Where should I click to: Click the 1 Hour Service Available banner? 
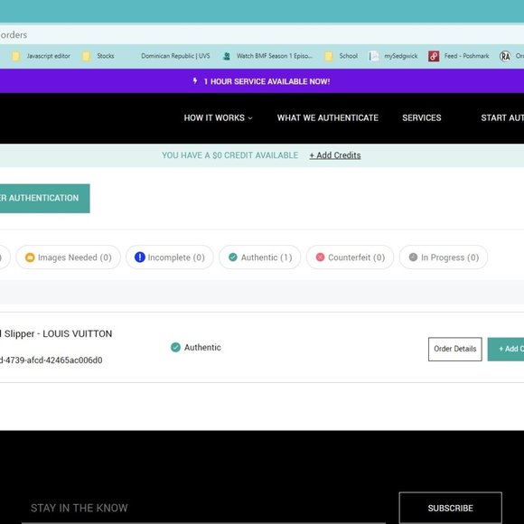(262, 81)
